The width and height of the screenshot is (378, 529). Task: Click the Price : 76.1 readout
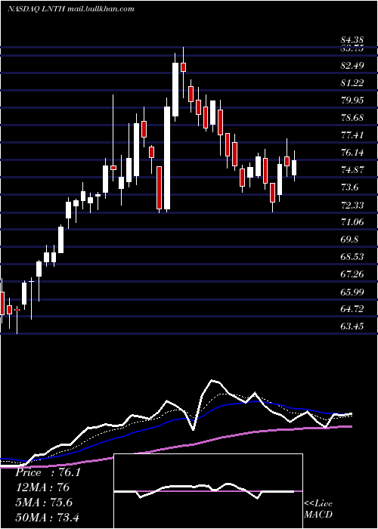pos(48,472)
